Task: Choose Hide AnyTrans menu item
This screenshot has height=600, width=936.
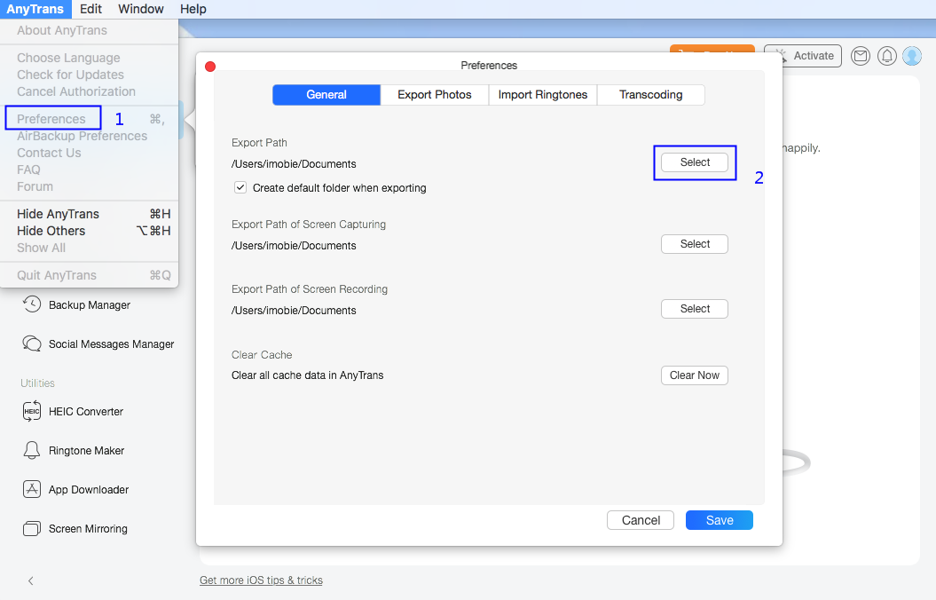Action: tap(89, 214)
